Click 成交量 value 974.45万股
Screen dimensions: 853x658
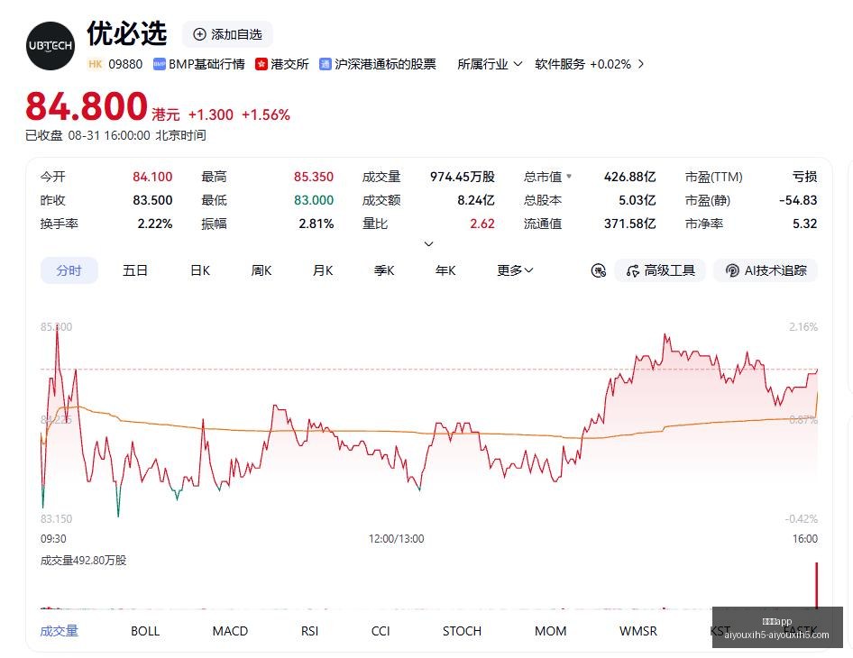pos(463,177)
